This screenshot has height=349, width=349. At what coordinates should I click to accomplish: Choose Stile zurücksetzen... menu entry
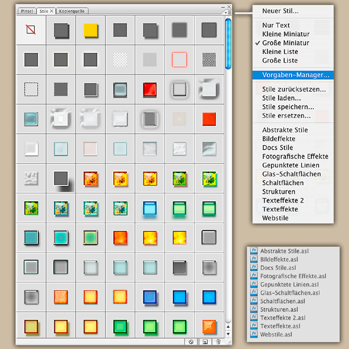coord(293,89)
